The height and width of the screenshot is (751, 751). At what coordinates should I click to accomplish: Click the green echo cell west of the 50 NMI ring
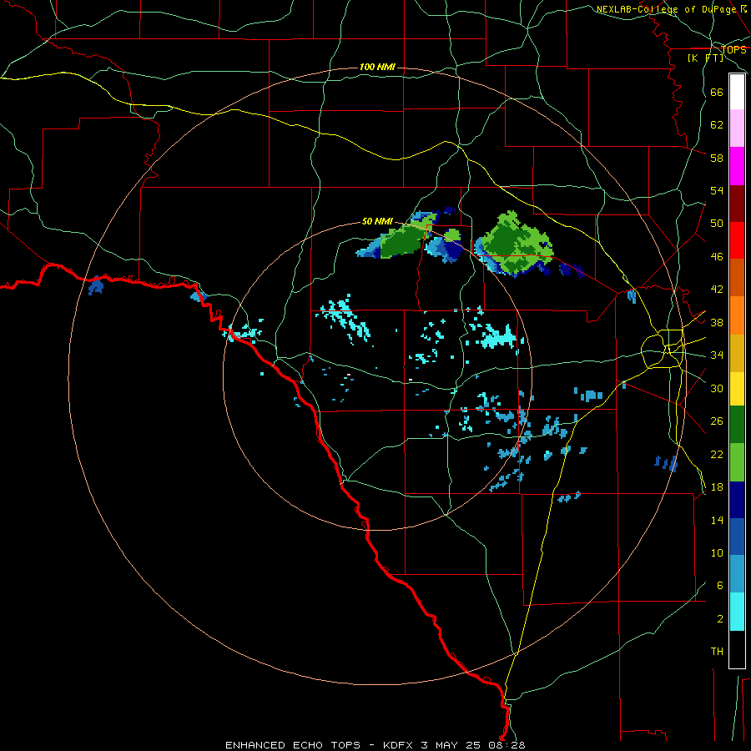(403, 241)
